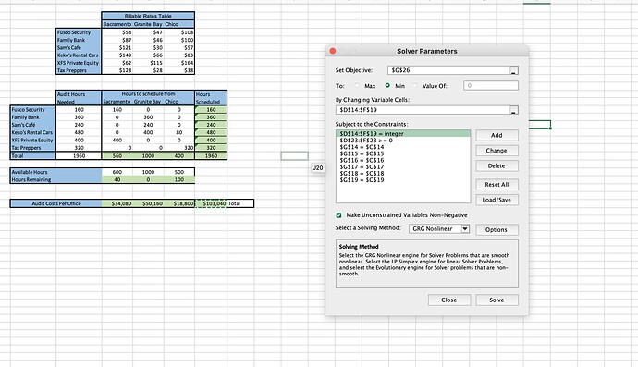The height and width of the screenshot is (367, 638).
Task: Click the Set Objective range selector icon
Action: click(x=514, y=70)
